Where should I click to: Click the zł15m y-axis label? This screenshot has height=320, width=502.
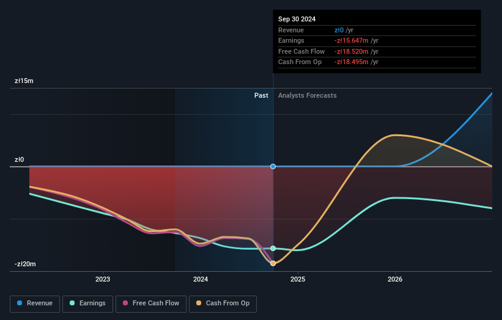pos(24,81)
